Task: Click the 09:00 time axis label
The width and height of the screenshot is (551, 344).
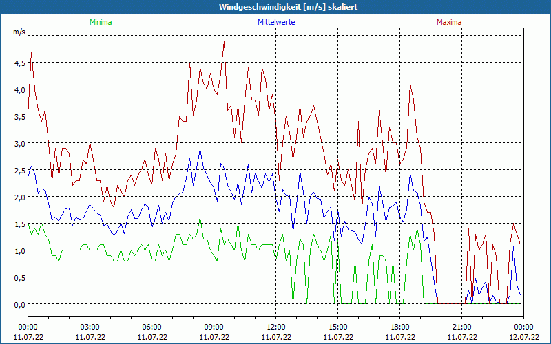Action: point(214,327)
